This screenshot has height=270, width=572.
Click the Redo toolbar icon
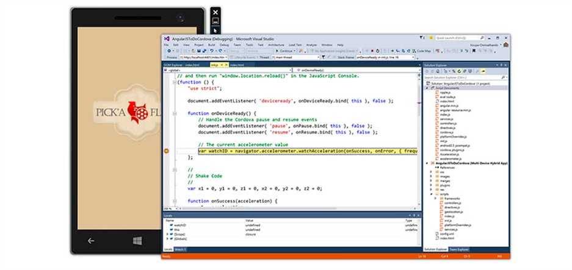coord(220,51)
